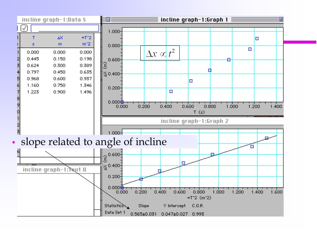Click cell value 0.300 in ΔX column

[x=59, y=65]
